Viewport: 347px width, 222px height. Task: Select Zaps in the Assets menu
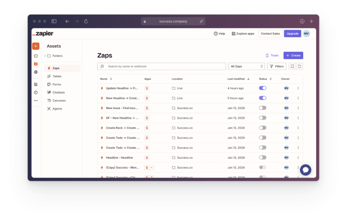62,68
